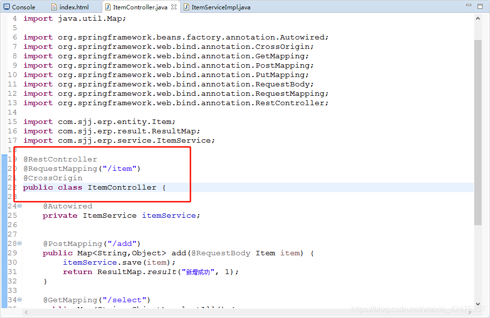Click the PostMapping import on line 9

point(168,65)
